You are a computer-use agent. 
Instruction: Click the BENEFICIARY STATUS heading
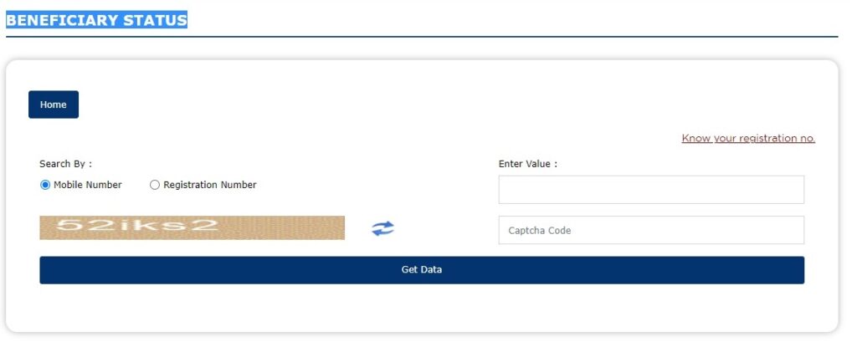(96, 20)
